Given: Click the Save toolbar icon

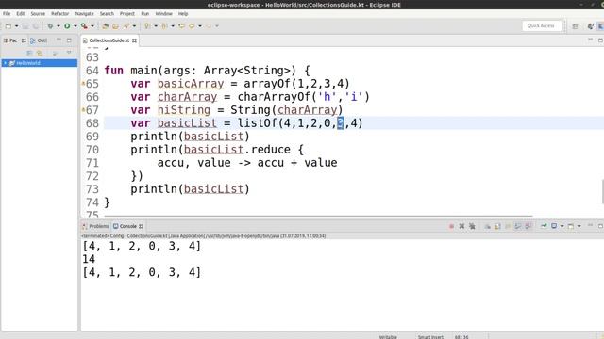Looking at the screenshot, I should click(25, 26).
